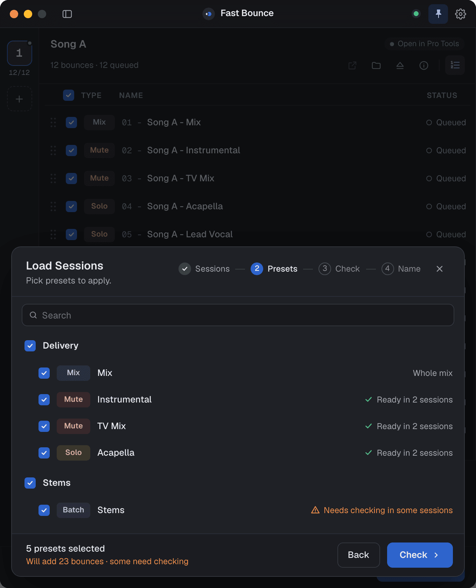
Task: Add a new session with plus
Action: click(20, 99)
